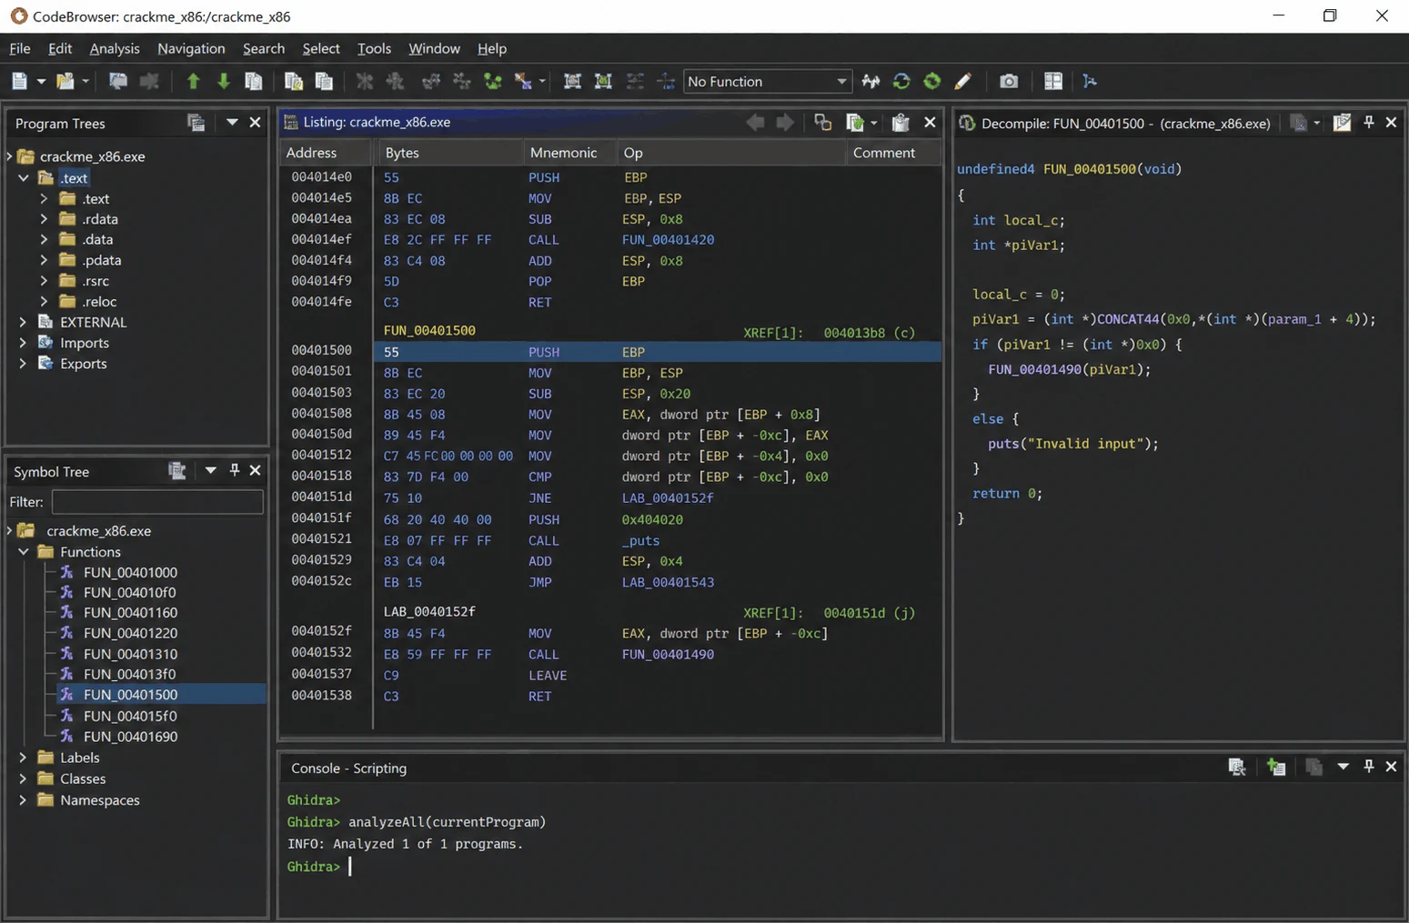Click the forward arrow in Listing header
1409x923 pixels.
784,122
